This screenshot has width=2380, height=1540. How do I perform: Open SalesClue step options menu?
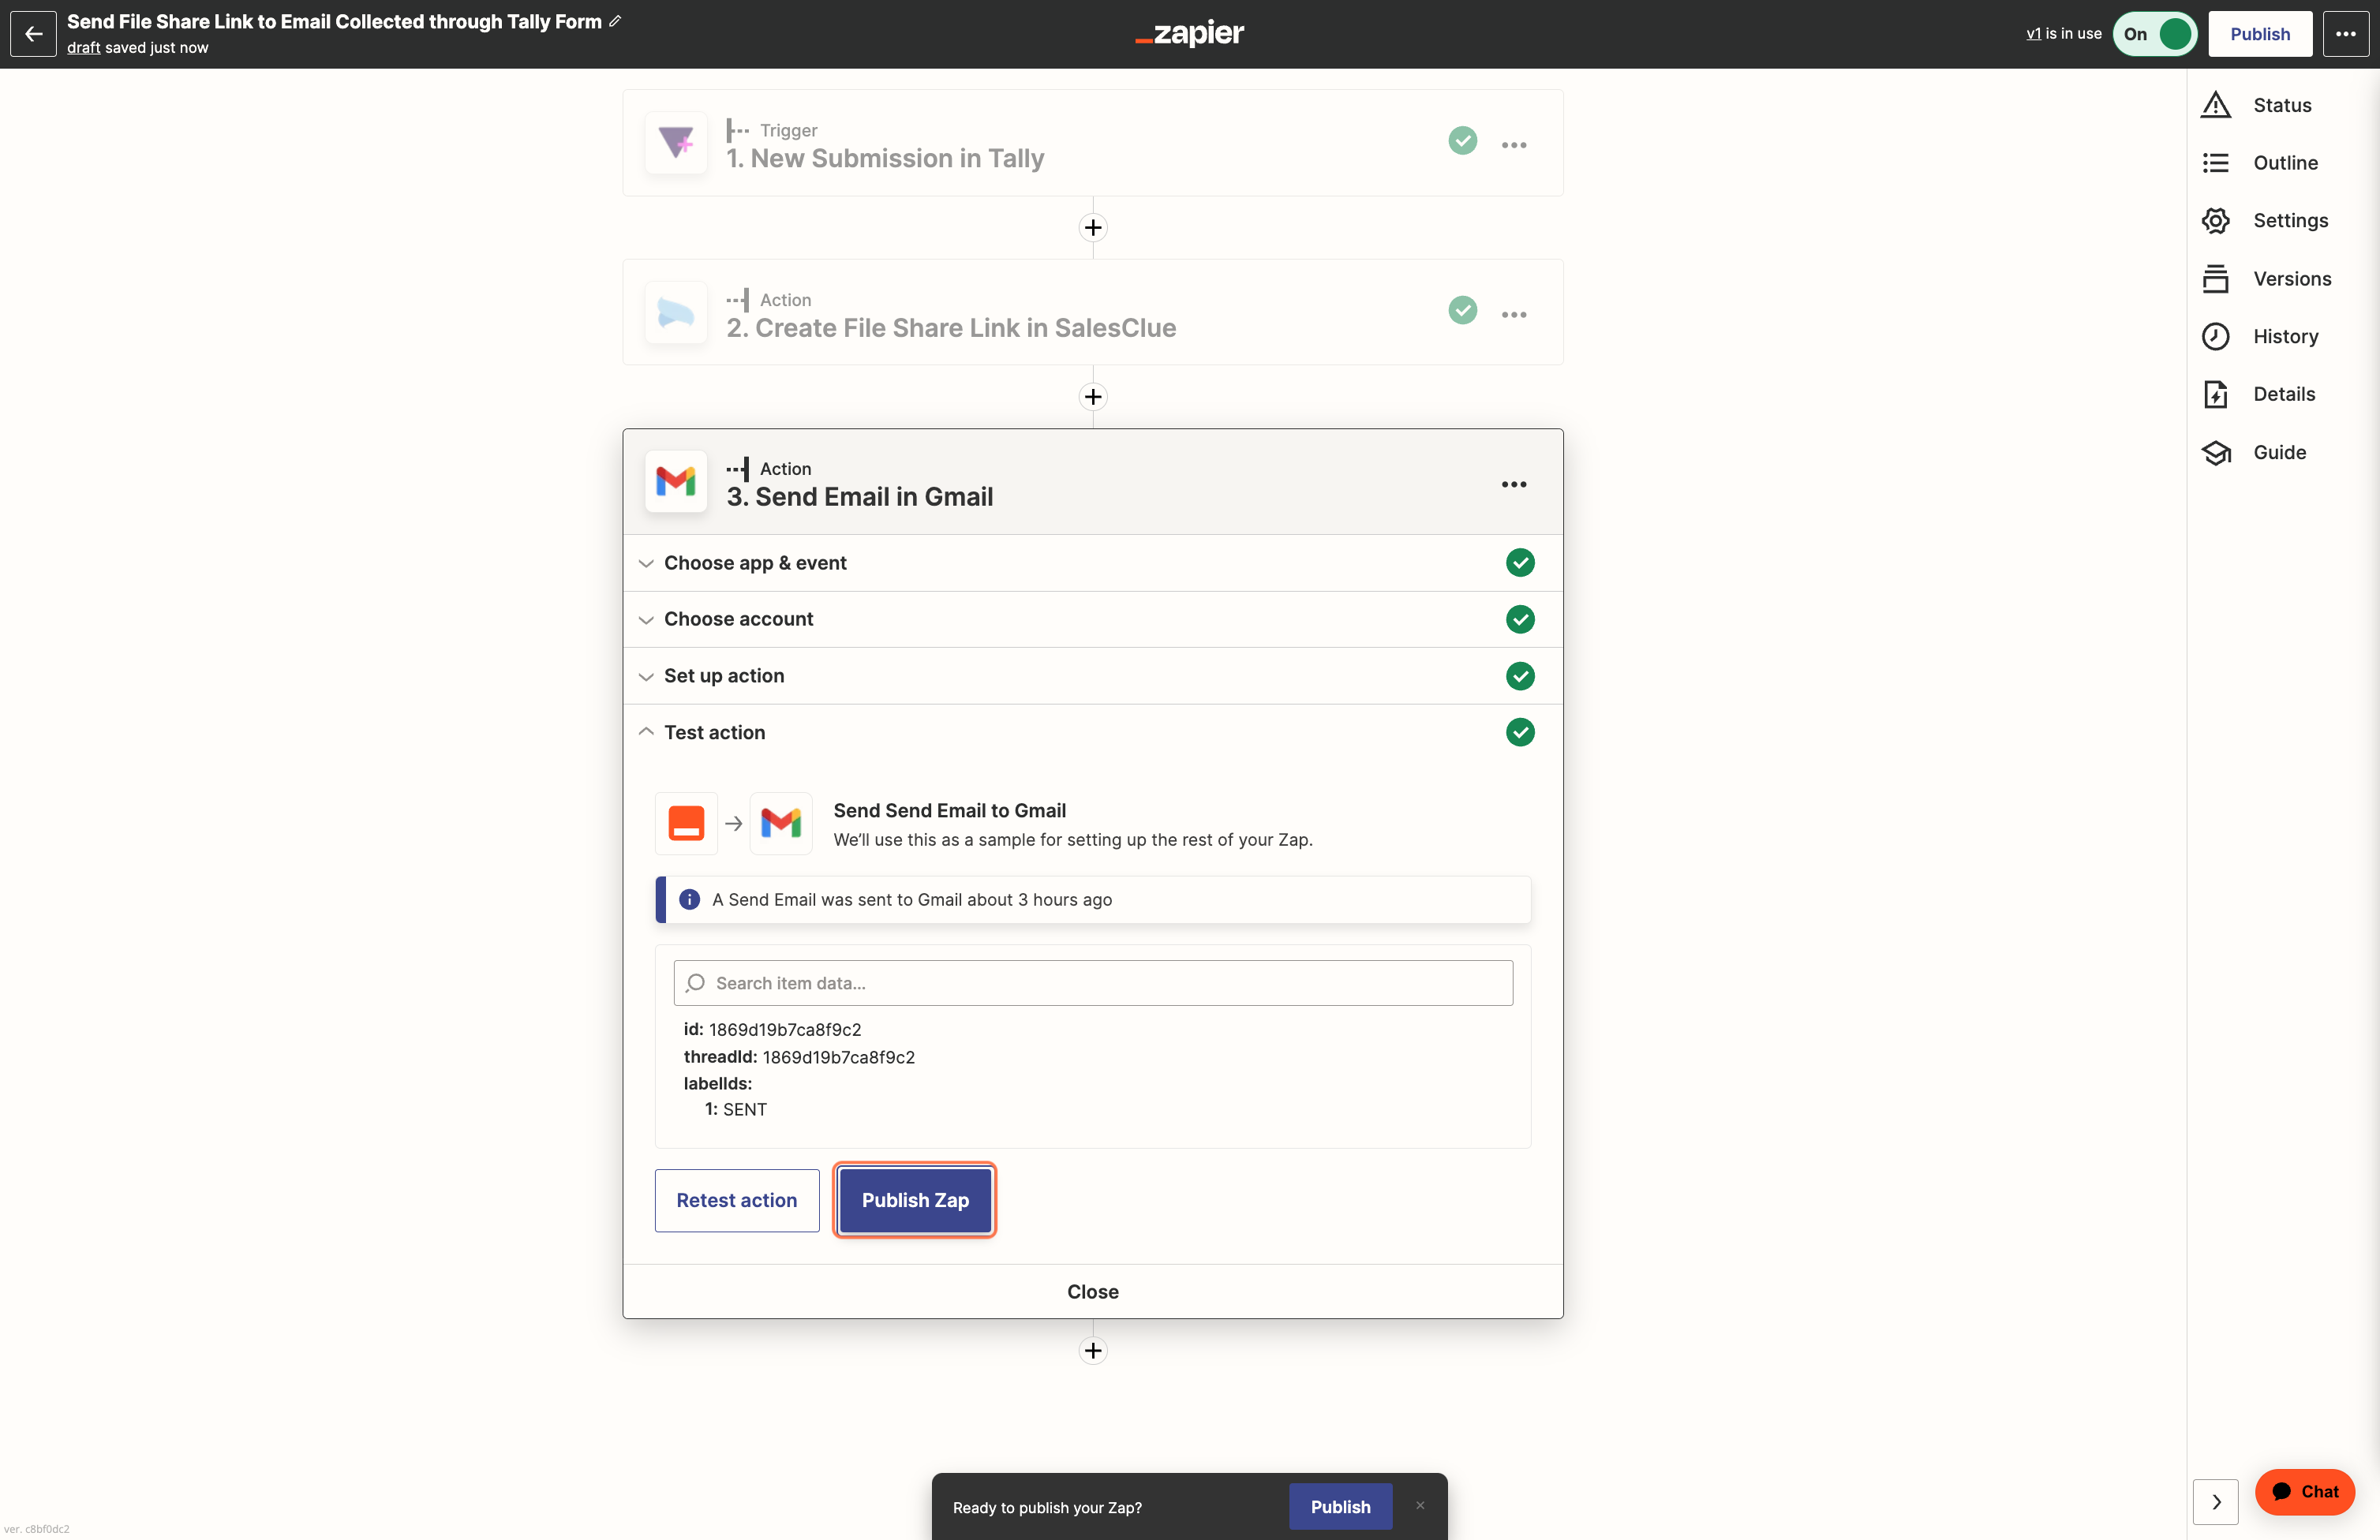(x=1514, y=314)
